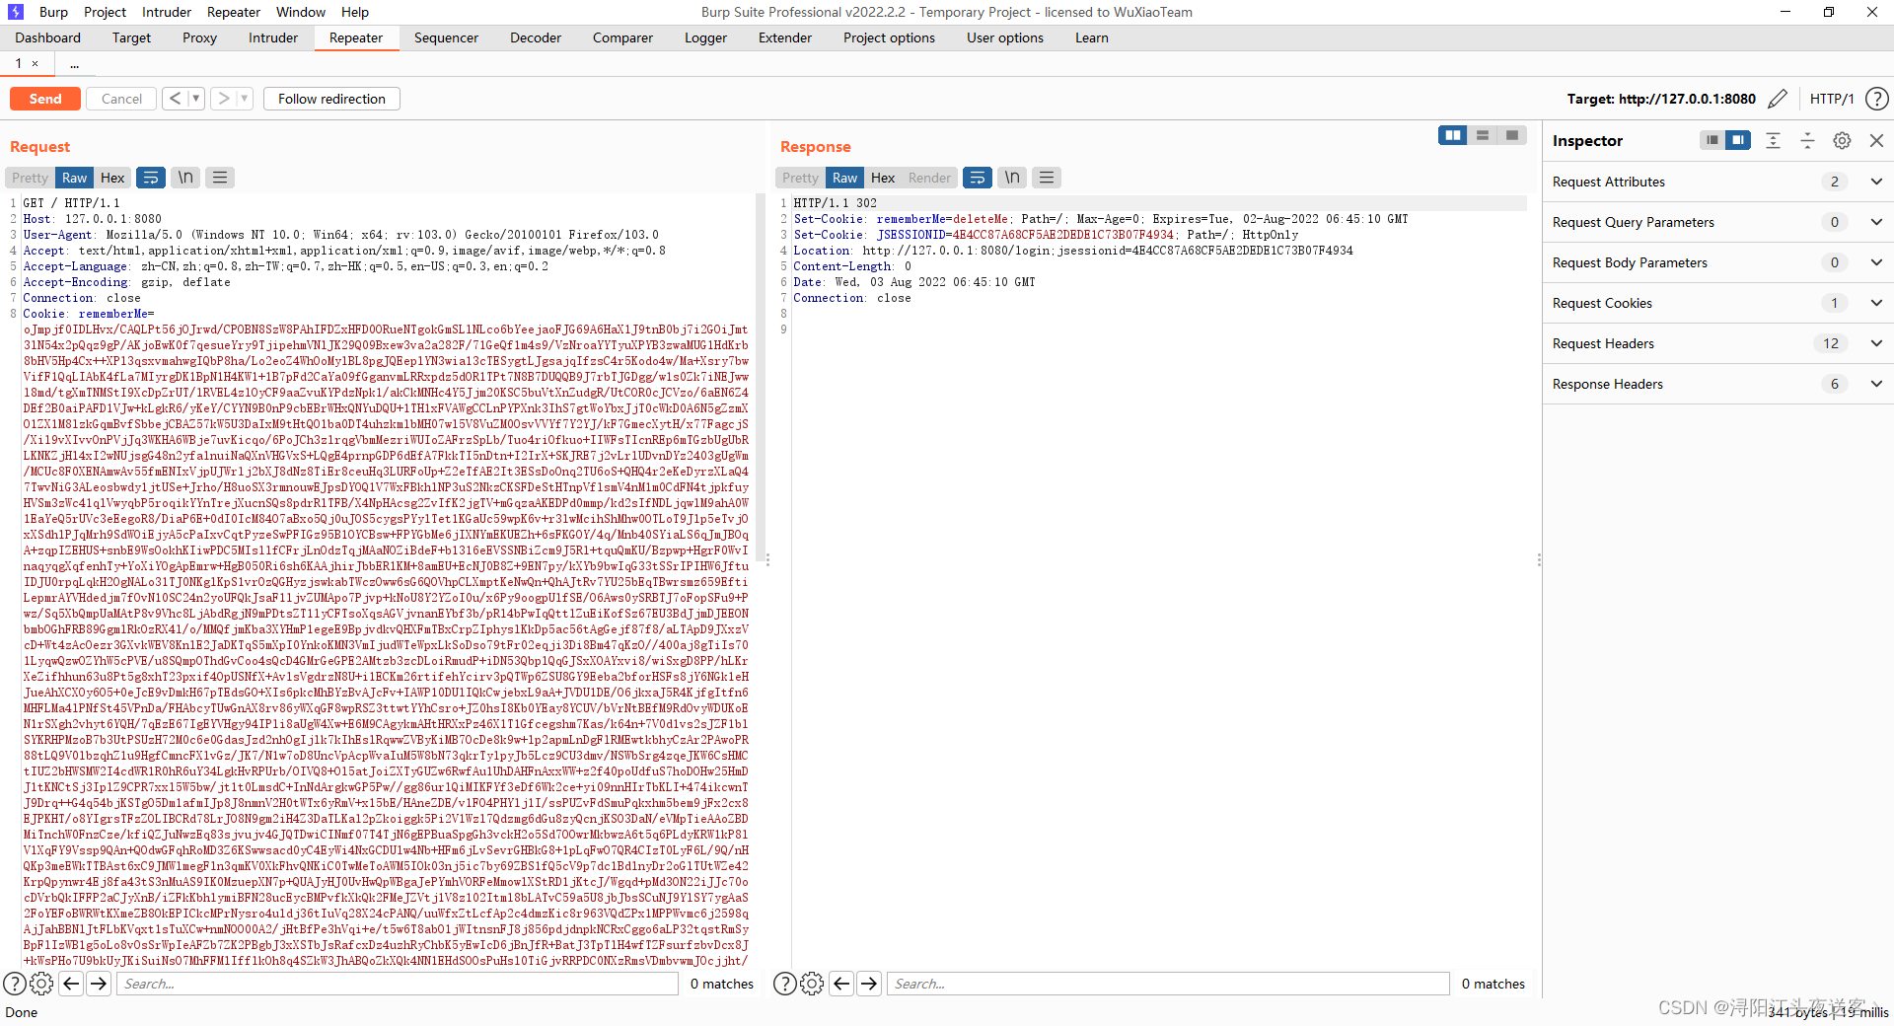This screenshot has width=1894, height=1026.
Task: Click Follow redirection button
Action: click(x=331, y=99)
